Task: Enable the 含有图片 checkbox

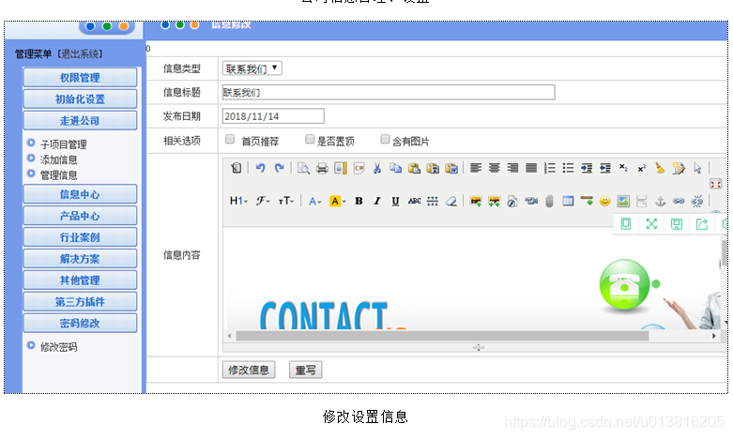Action: click(385, 139)
